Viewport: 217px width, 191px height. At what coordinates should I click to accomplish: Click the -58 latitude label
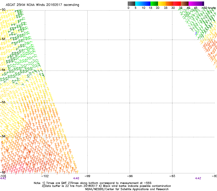pyautogui.click(x=3, y=136)
